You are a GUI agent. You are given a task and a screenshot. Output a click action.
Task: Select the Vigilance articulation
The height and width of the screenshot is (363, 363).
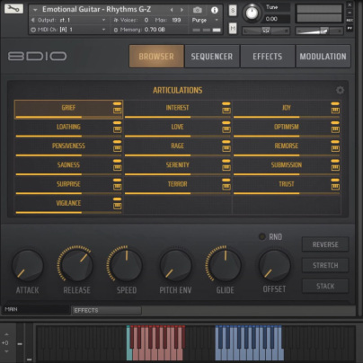68,205
